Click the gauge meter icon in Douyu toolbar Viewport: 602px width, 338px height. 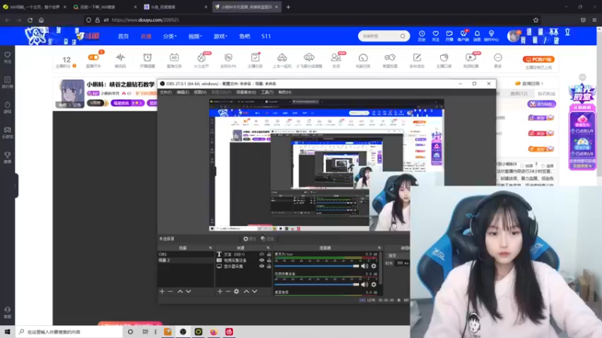(x=363, y=58)
